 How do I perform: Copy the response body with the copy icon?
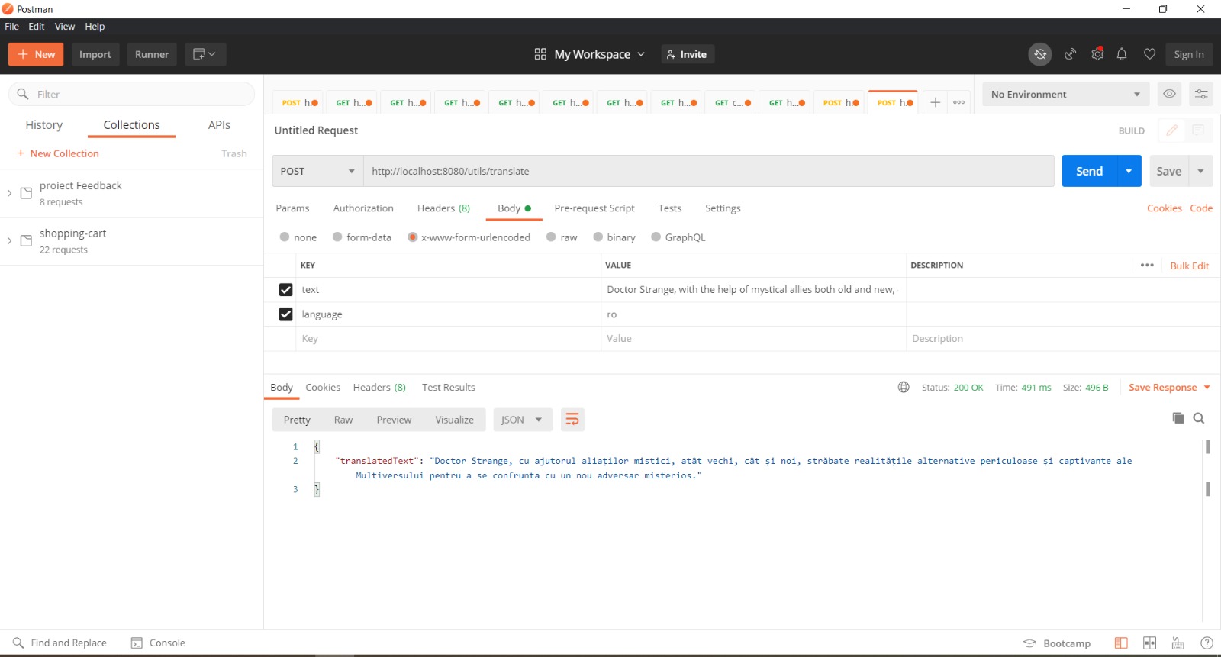coord(1178,418)
